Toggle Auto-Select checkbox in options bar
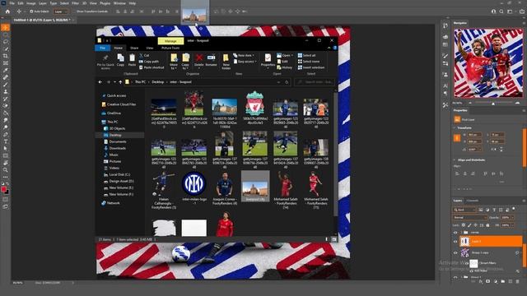Viewport: 527px width, 296px height. 31,12
